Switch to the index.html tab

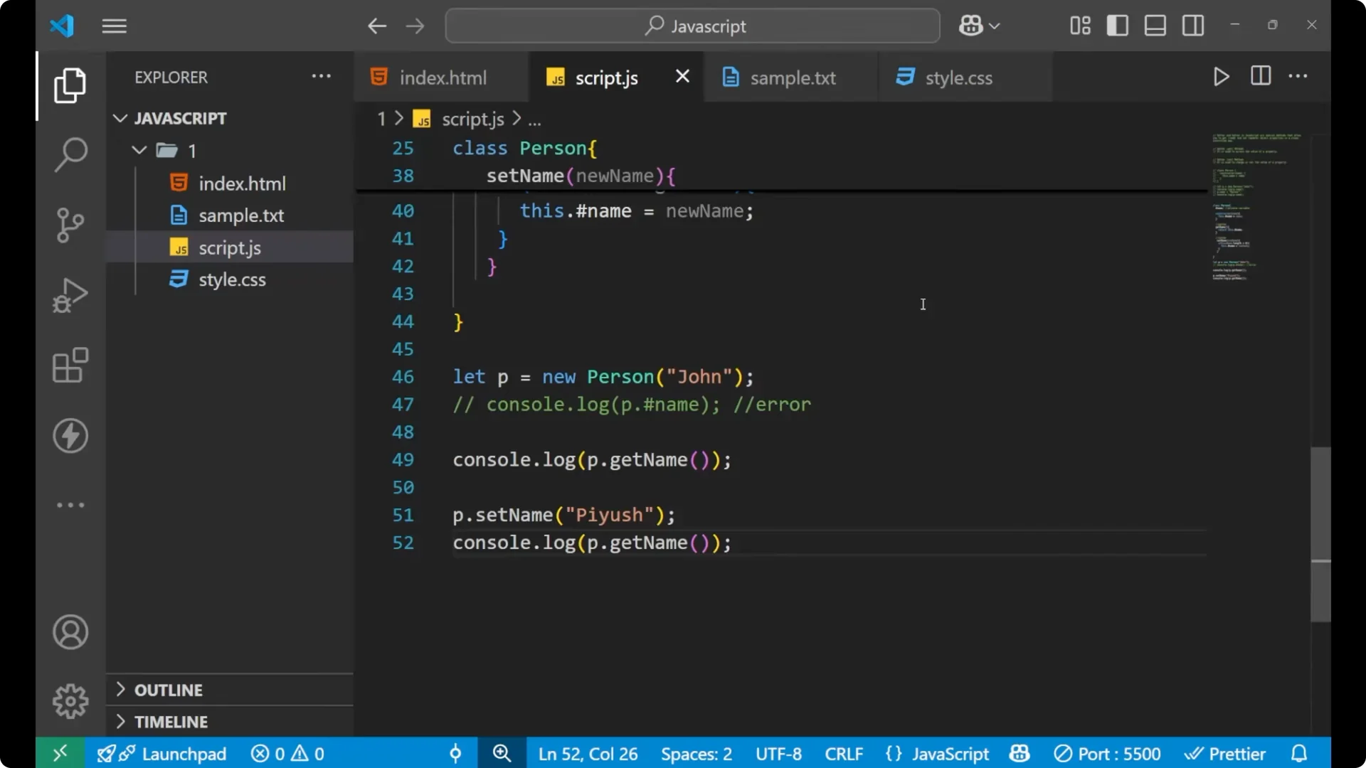click(x=441, y=77)
